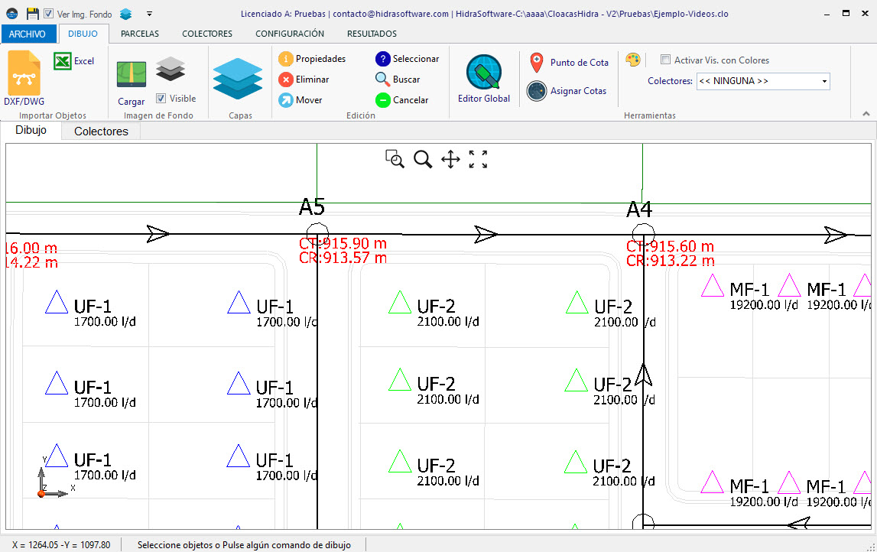Click the CR:913.22 m elevation label

tap(670, 261)
